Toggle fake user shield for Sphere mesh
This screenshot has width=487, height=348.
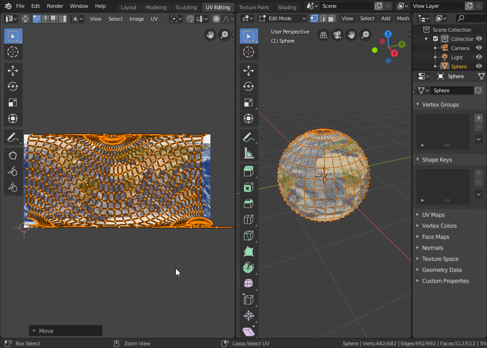[478, 90]
